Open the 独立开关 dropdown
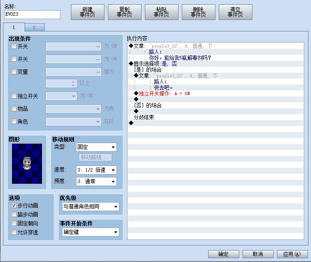Image resolution: width=311 pixels, height=262 pixels. pyautogui.click(x=61, y=96)
